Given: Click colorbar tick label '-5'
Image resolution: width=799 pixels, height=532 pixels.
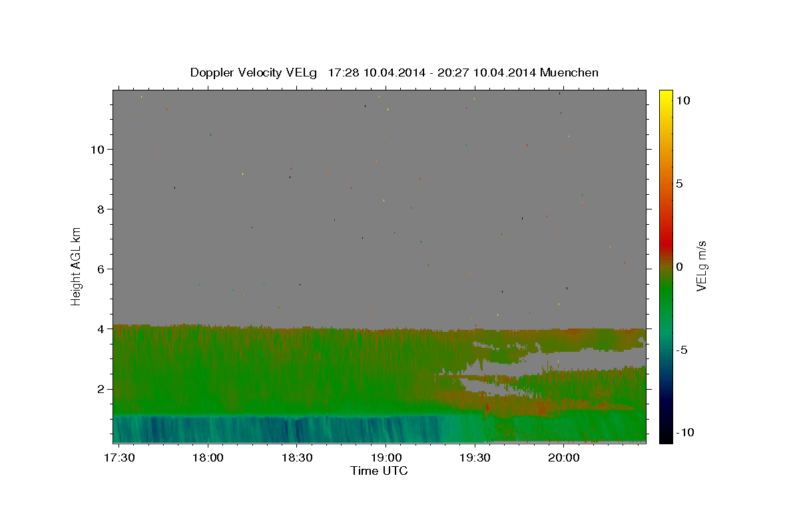Looking at the screenshot, I should 682,350.
